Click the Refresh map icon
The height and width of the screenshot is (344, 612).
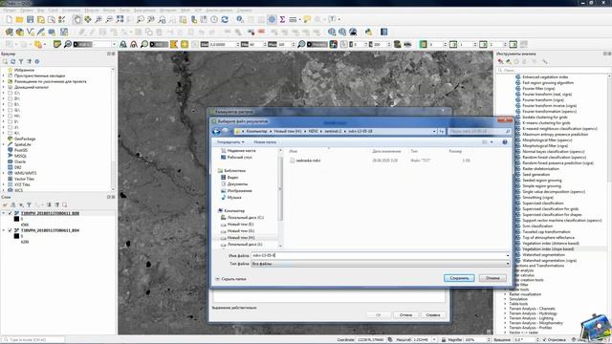tap(225, 19)
